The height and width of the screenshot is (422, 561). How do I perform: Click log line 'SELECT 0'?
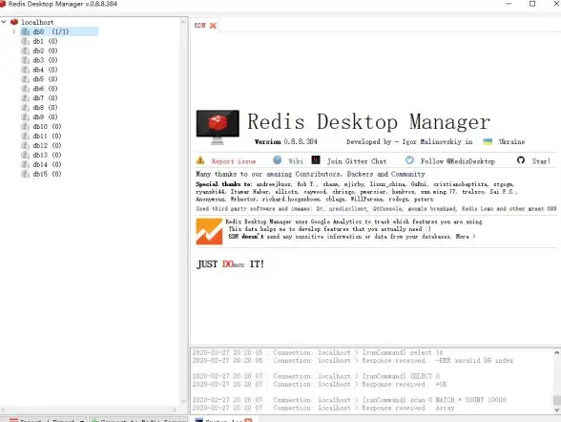point(317,376)
